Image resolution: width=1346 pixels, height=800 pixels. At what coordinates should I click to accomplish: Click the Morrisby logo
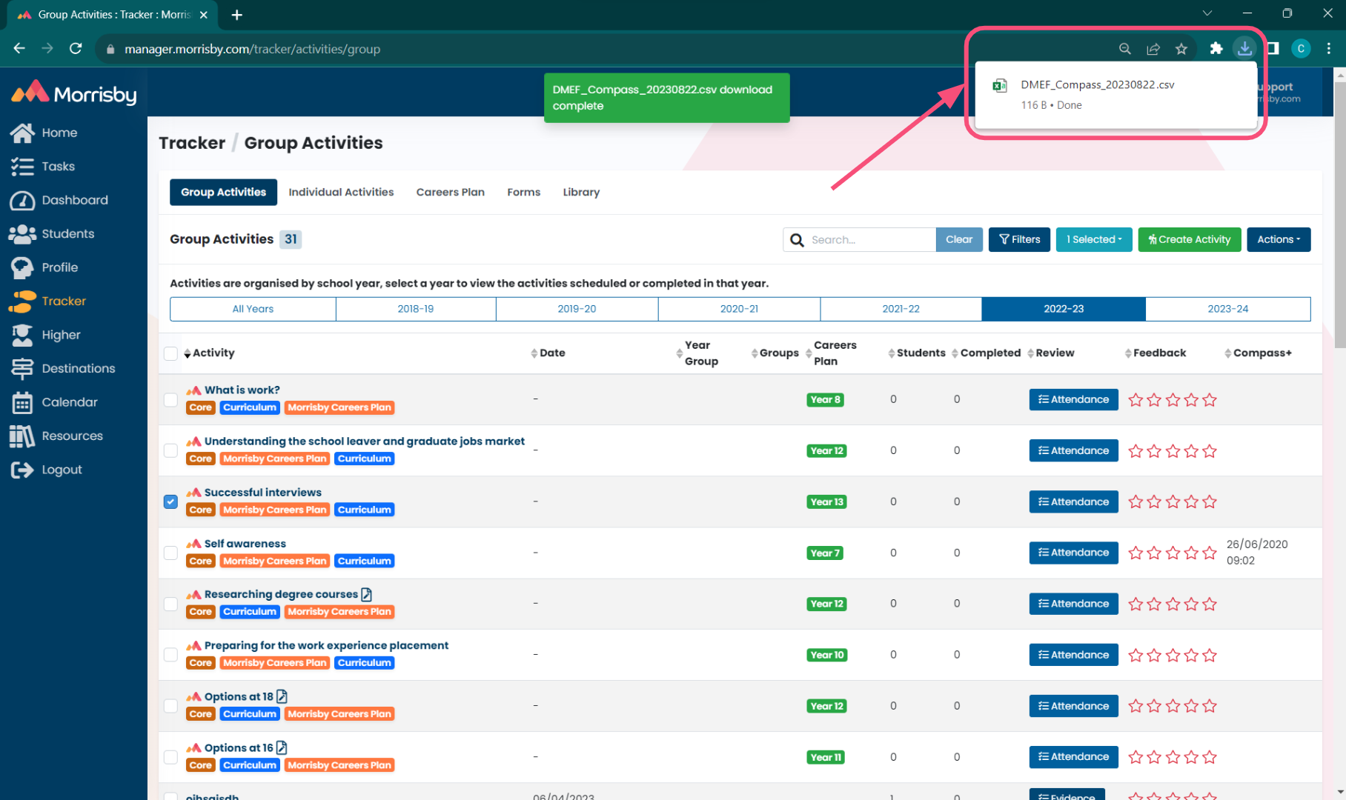(74, 93)
